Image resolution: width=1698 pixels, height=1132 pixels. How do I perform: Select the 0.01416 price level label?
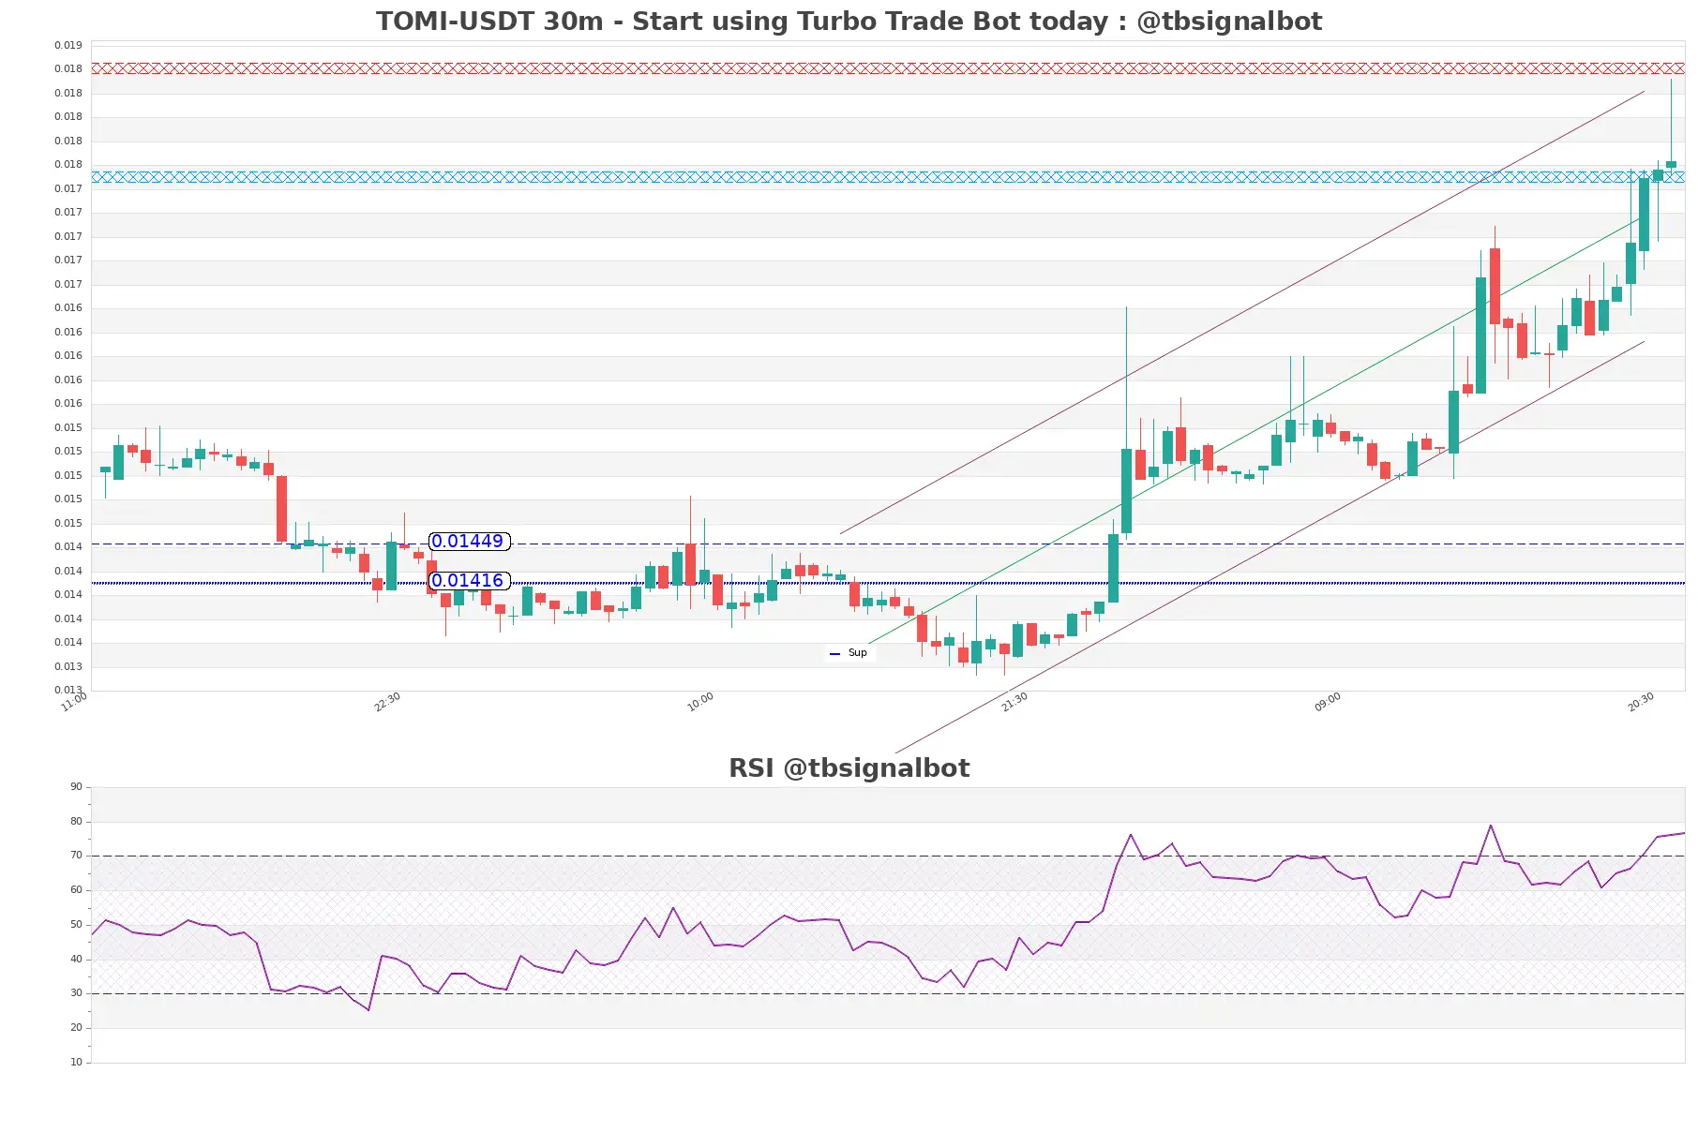(x=469, y=581)
